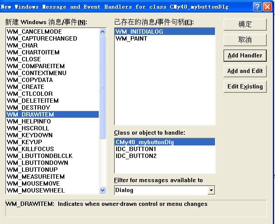Click the Add and Edit button
275x224 pixels.
click(x=245, y=71)
